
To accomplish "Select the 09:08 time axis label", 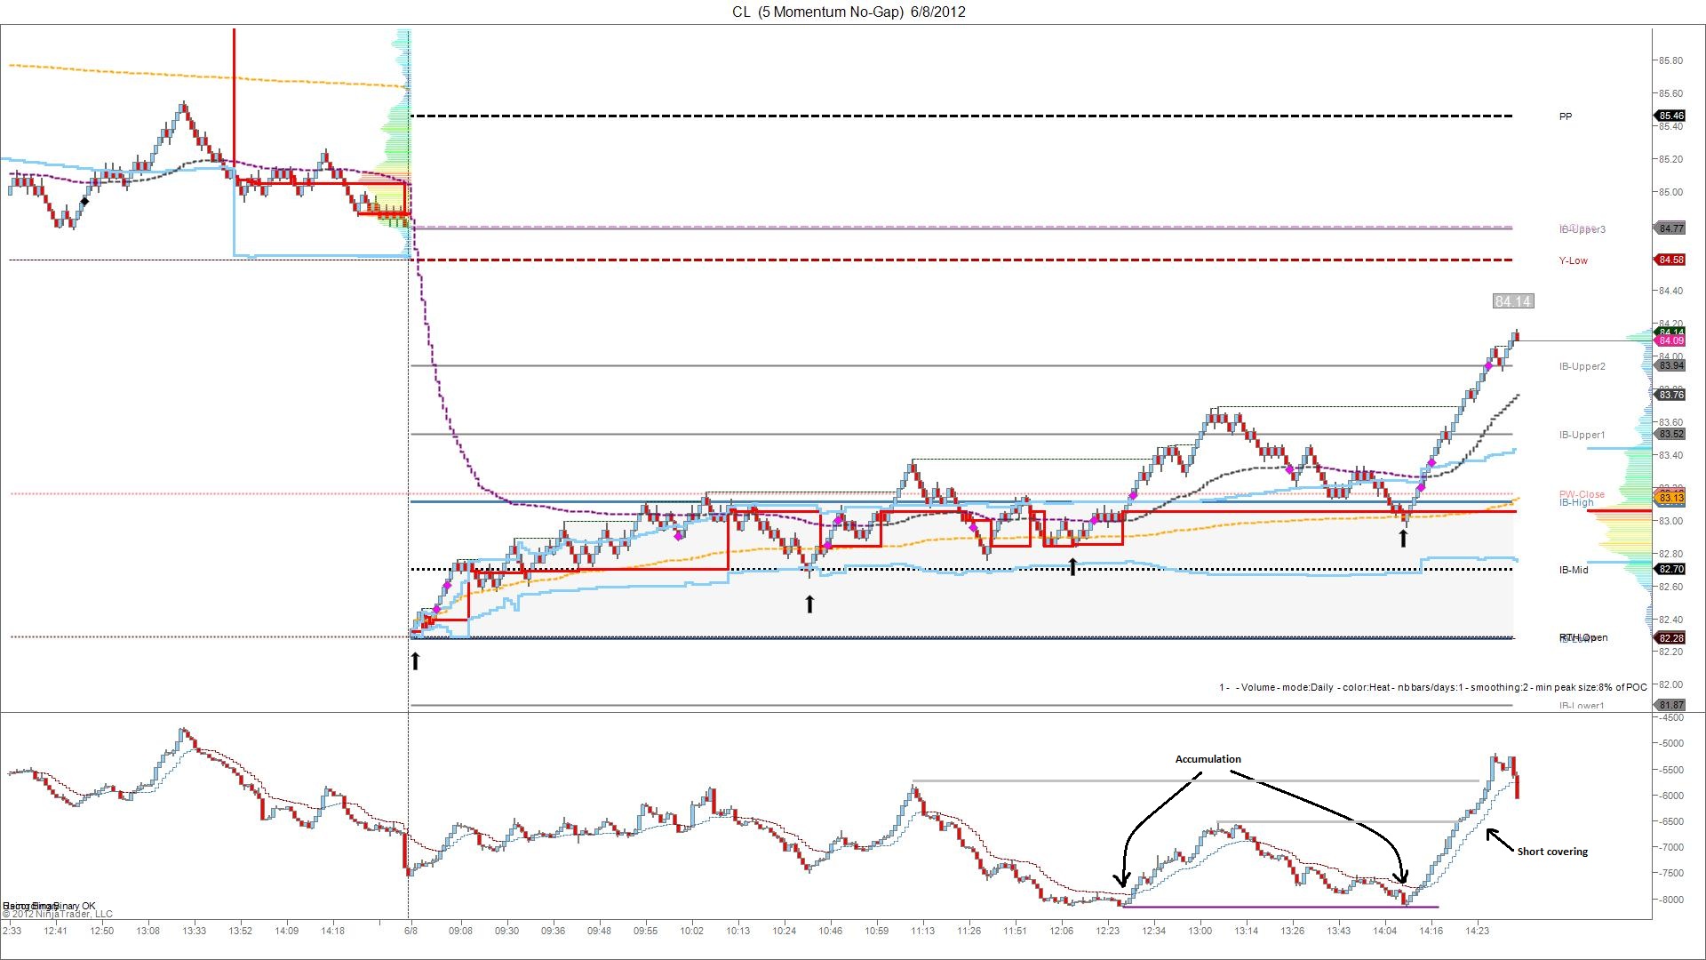I will point(460,931).
